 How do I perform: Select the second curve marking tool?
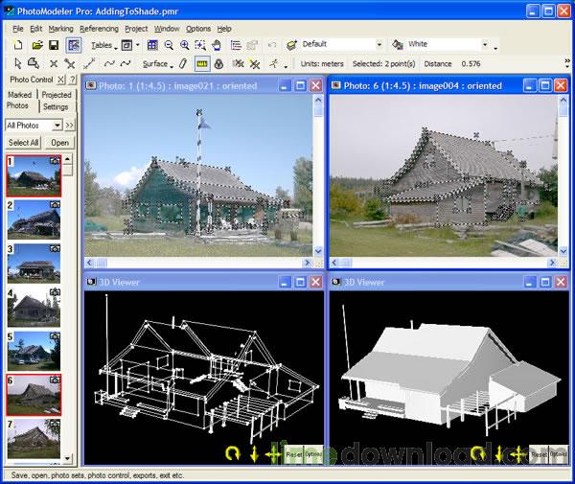coord(126,63)
